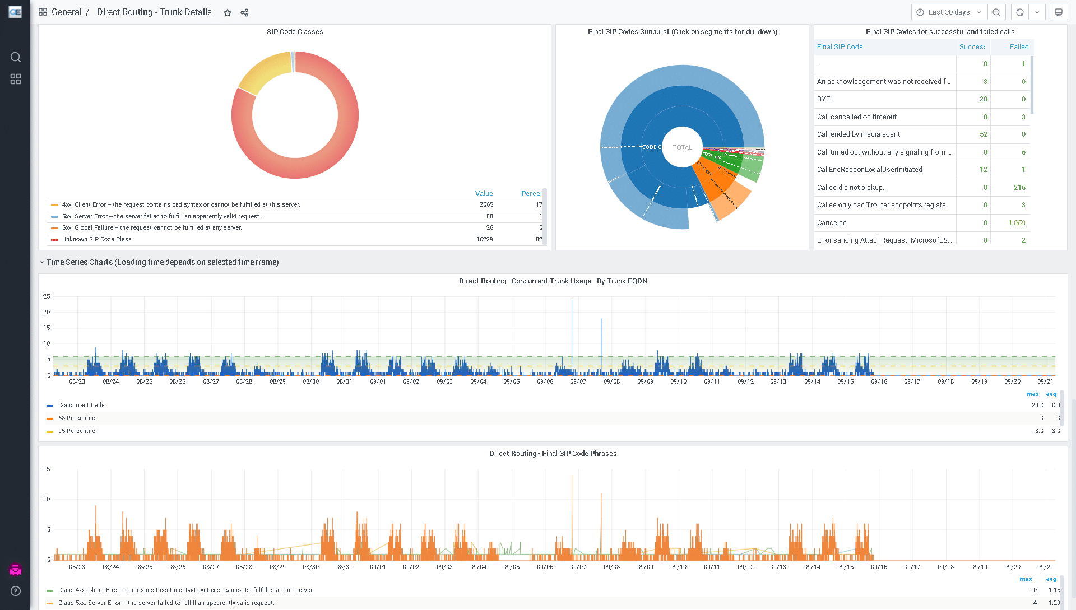
Task: Open the search icon in sidebar
Action: point(16,57)
